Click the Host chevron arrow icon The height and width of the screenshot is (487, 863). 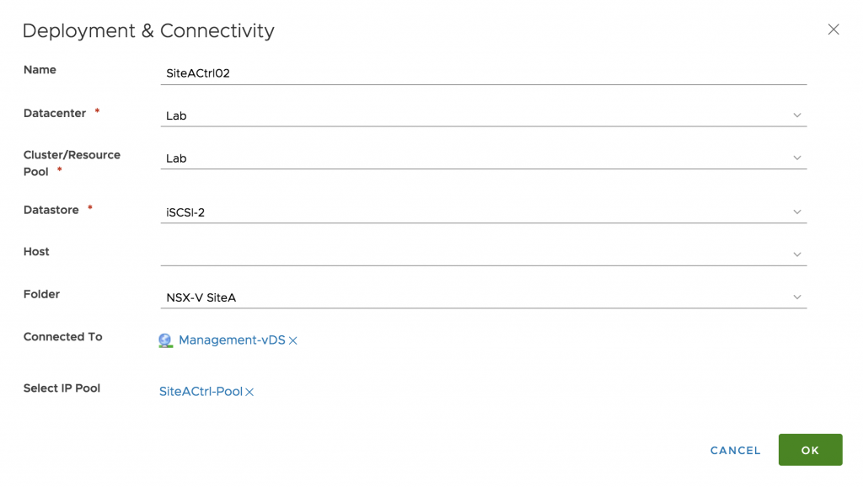(797, 254)
